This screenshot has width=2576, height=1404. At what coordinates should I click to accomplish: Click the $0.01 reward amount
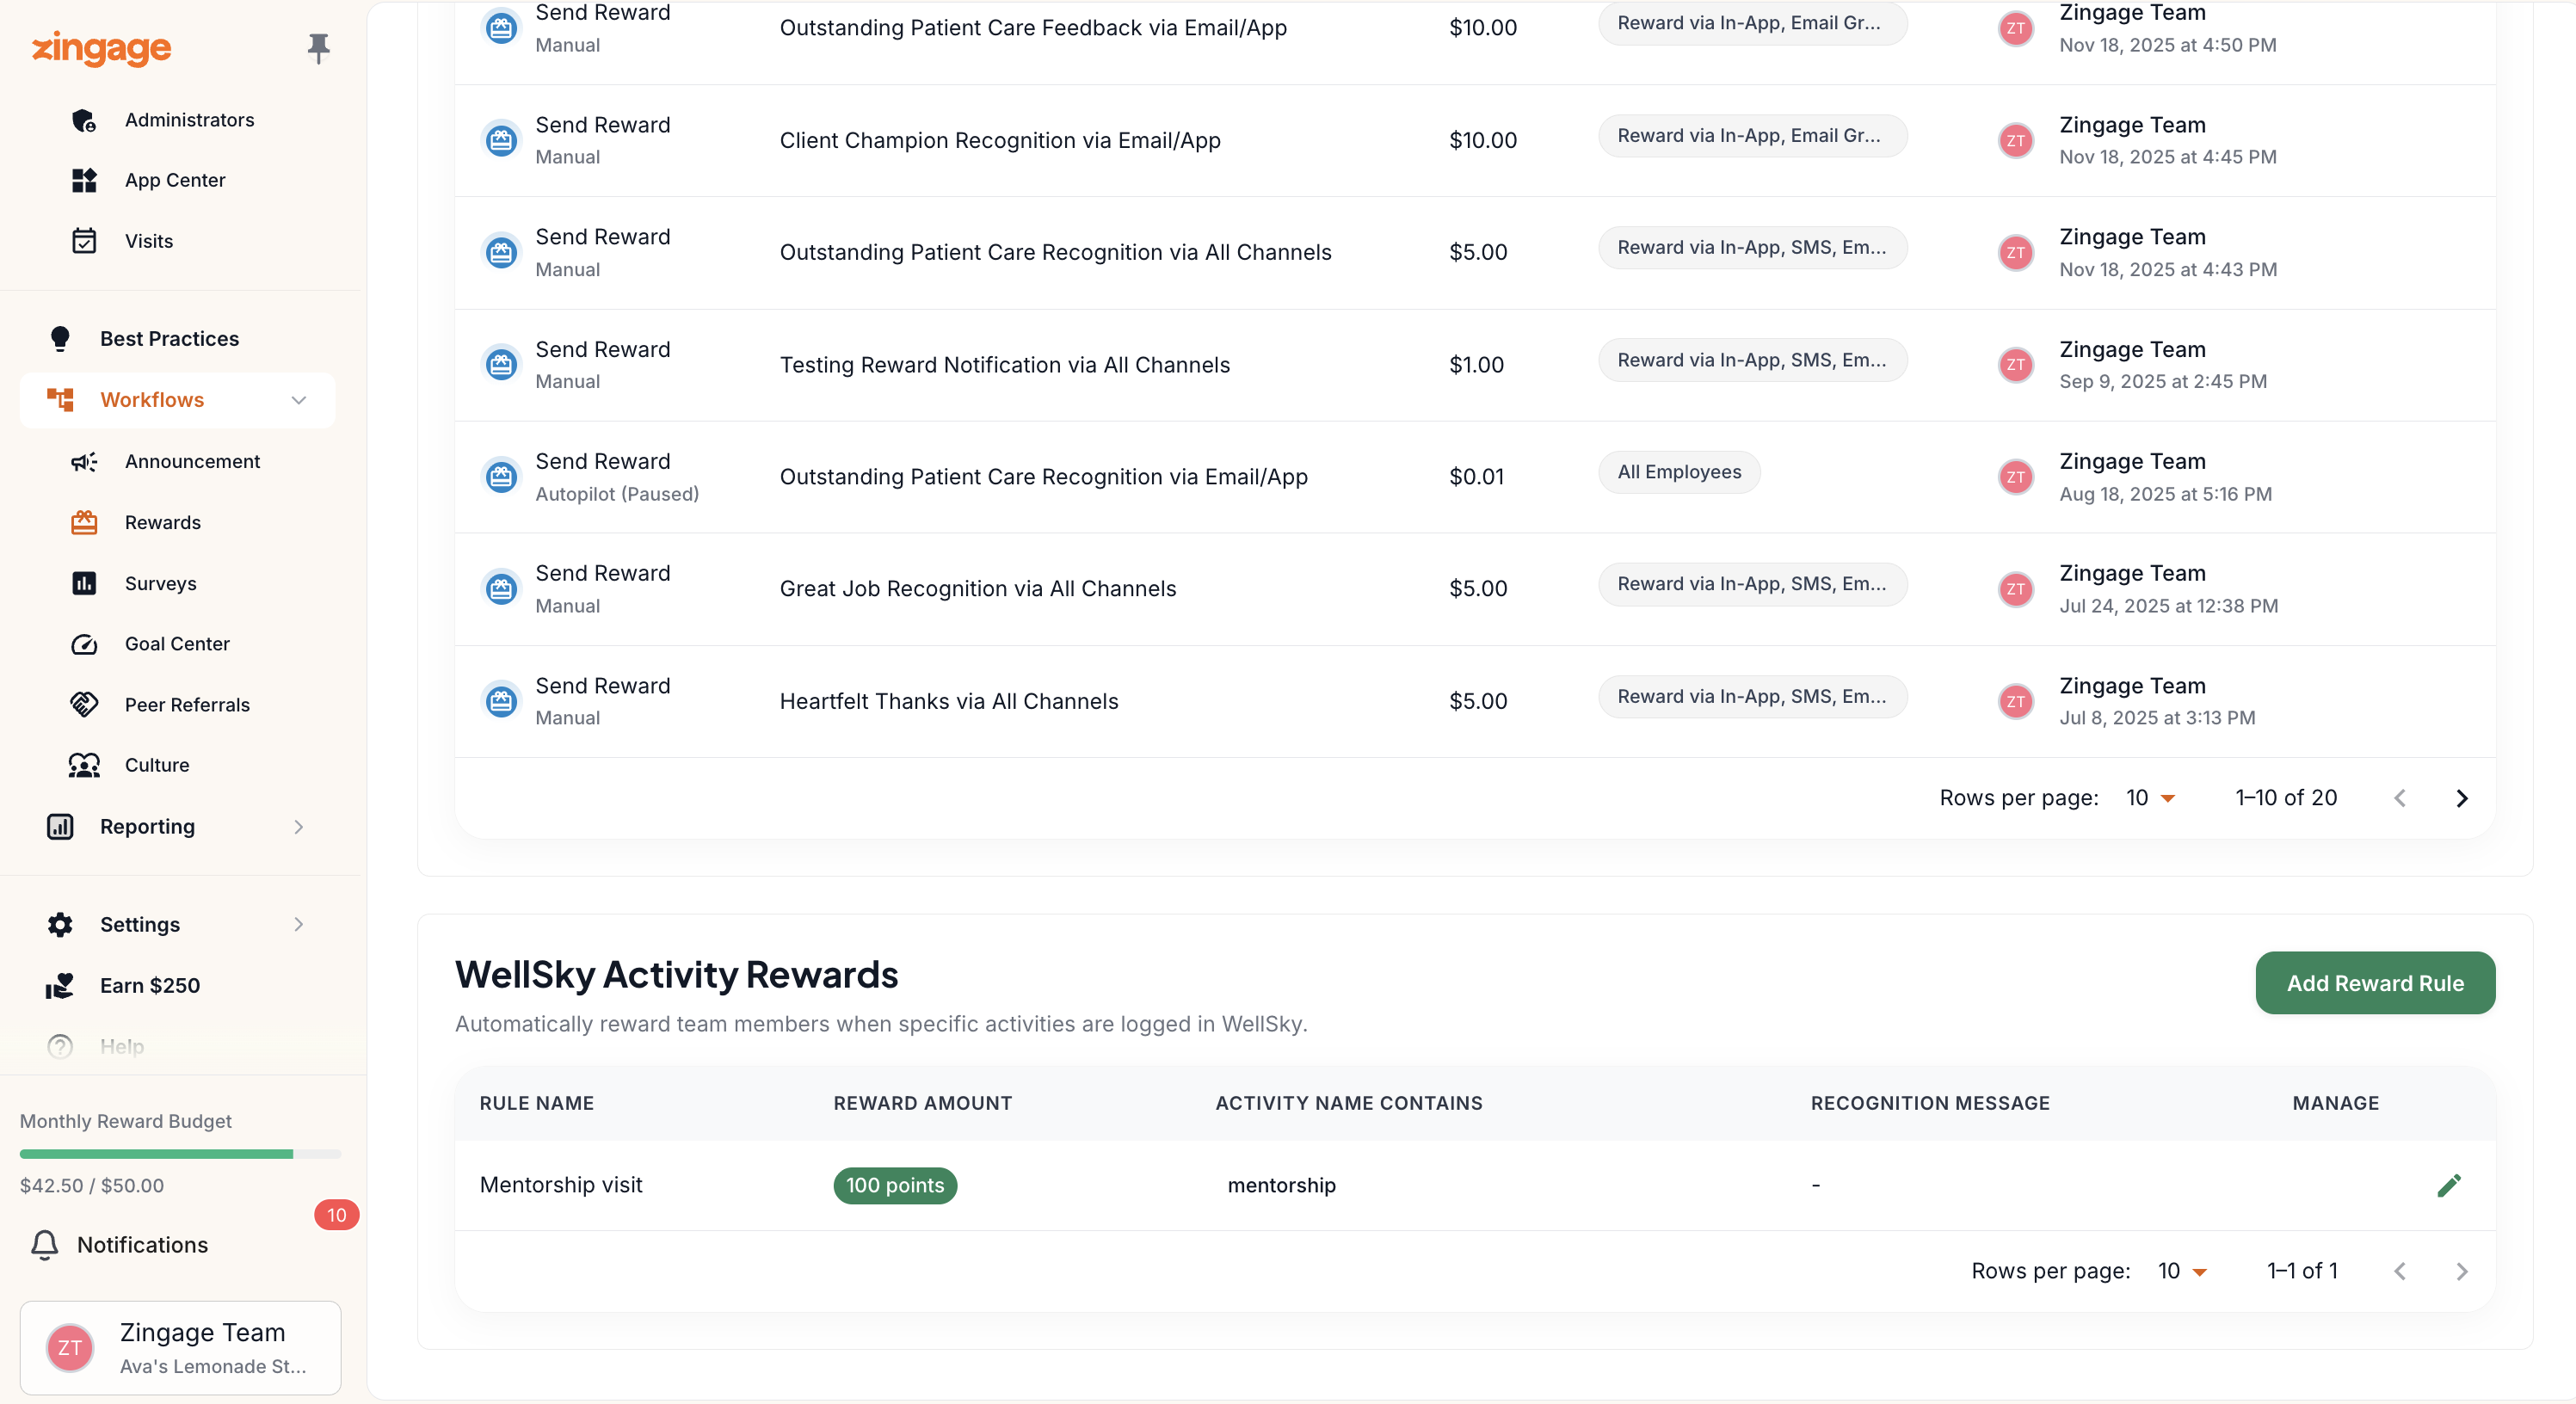tap(1476, 477)
